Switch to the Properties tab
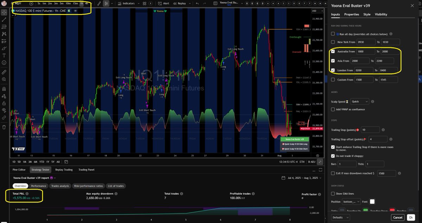 (x=352, y=14)
